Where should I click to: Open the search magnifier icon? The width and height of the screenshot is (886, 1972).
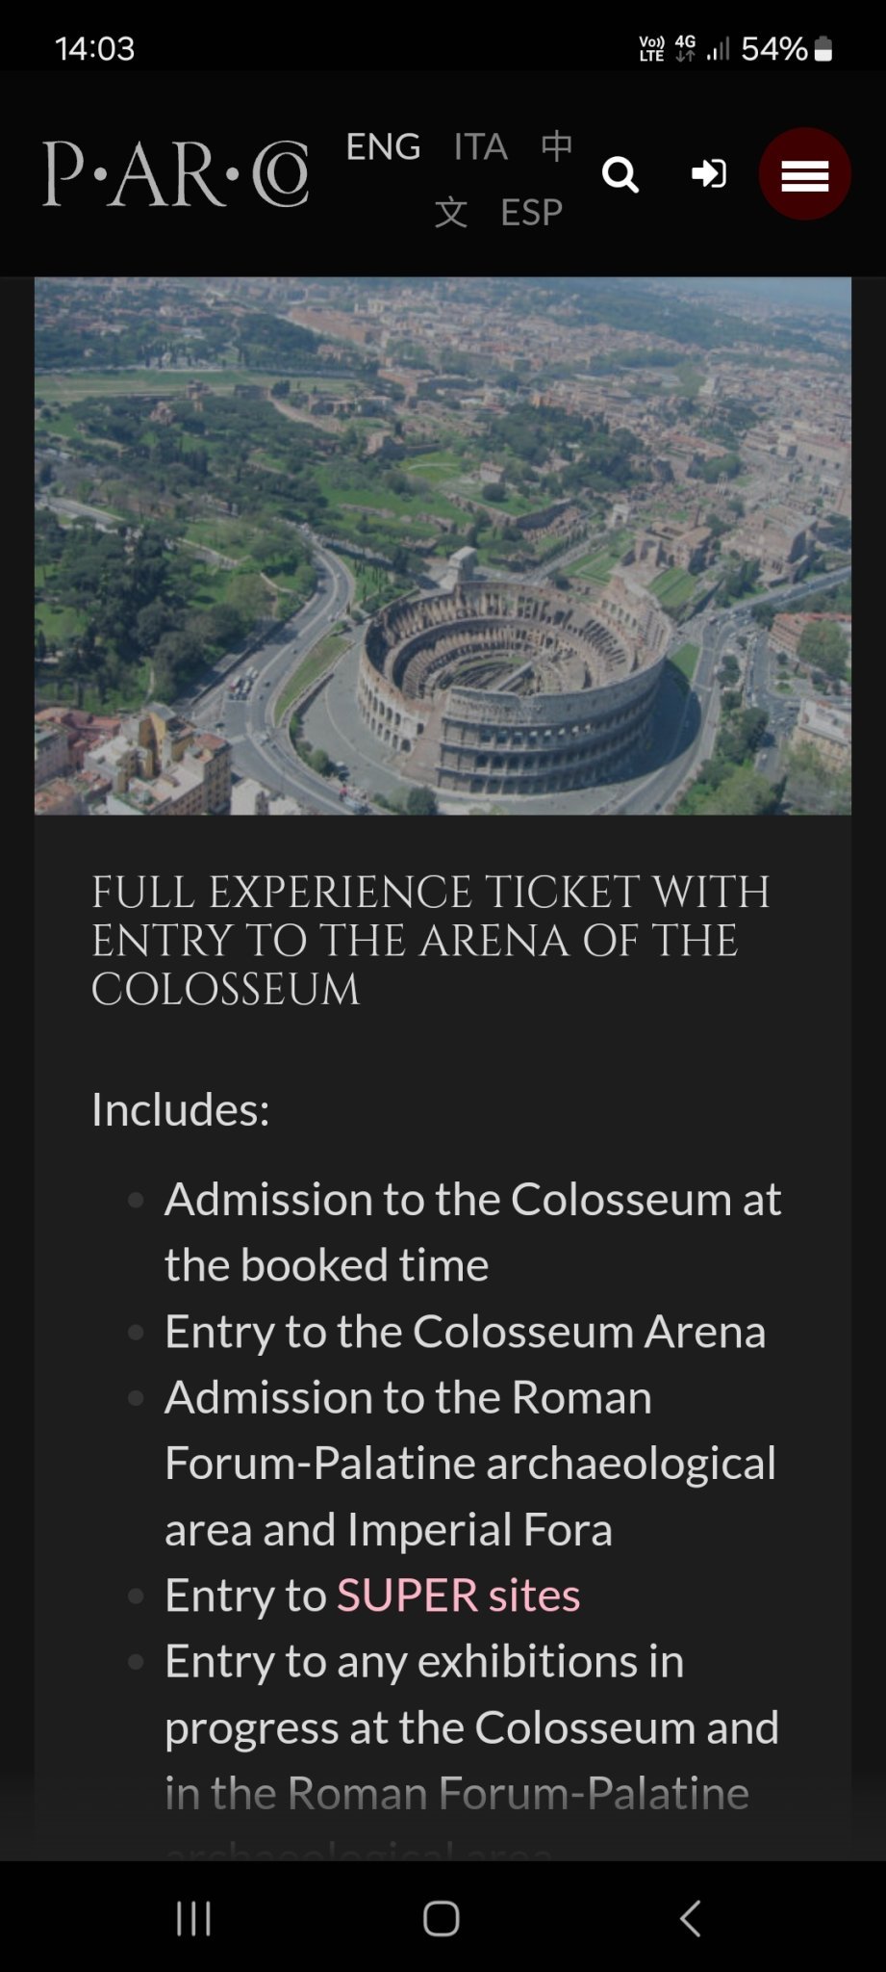(x=620, y=175)
